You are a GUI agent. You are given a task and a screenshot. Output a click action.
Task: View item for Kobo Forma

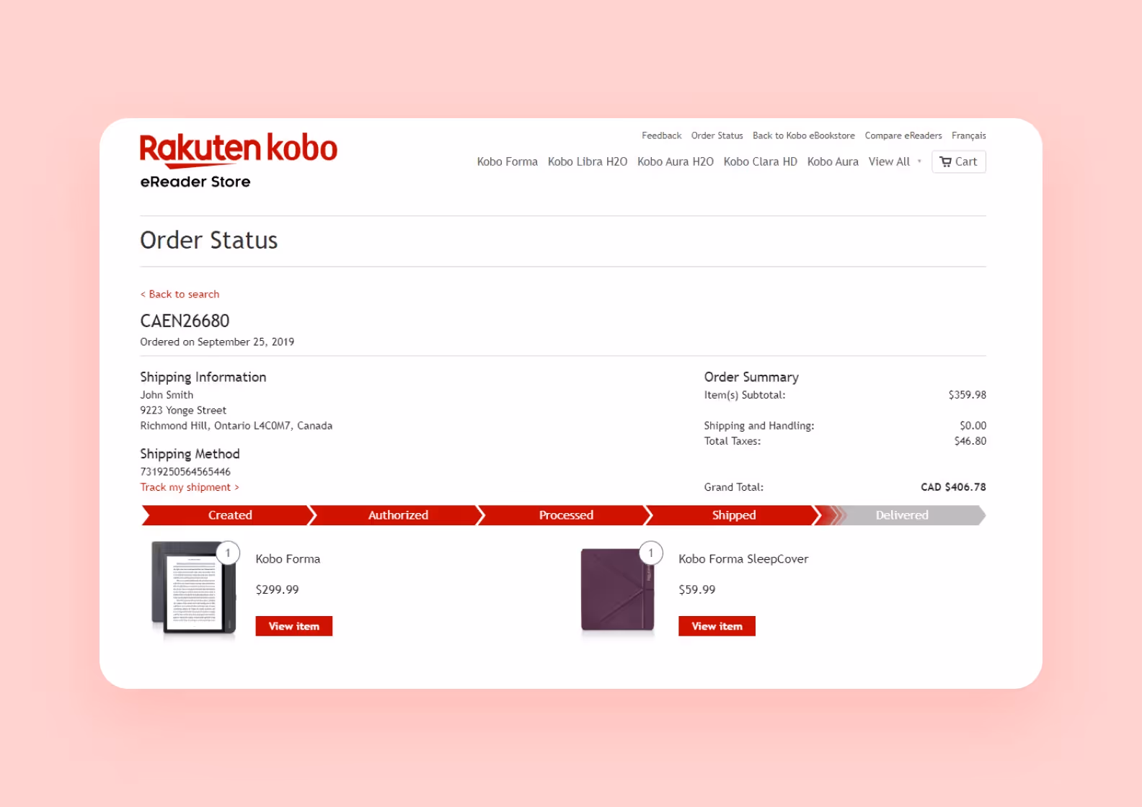[293, 626]
